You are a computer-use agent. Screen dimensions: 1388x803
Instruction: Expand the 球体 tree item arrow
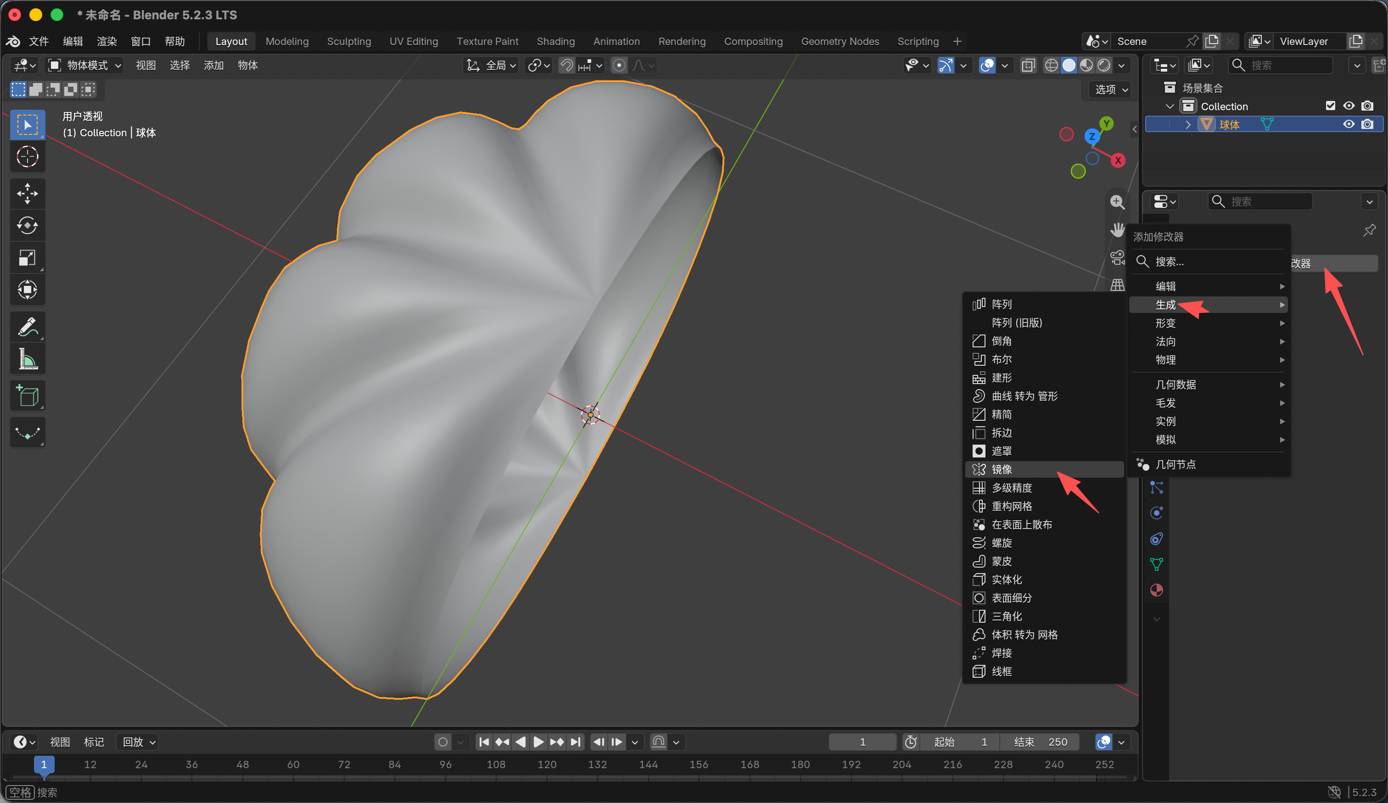[x=1188, y=124]
